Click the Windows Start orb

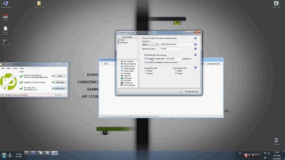click(x=4, y=156)
